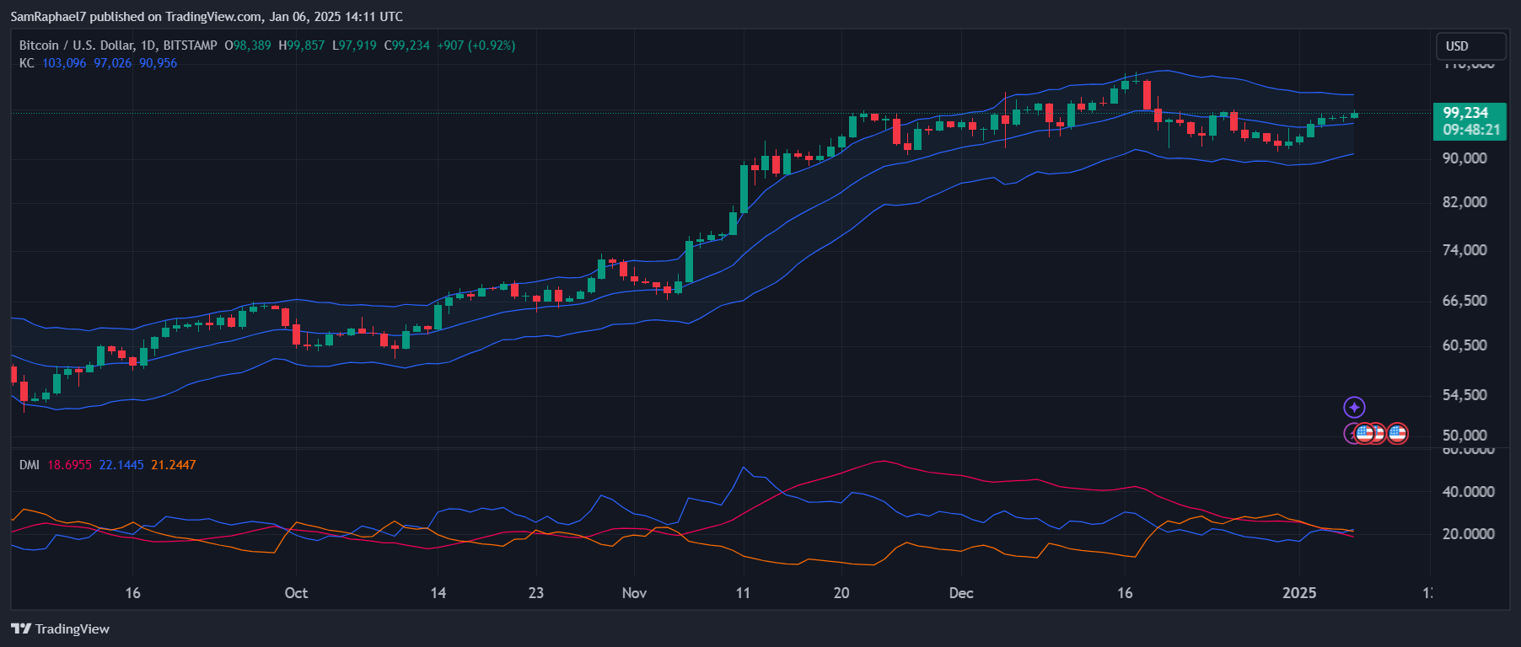Click the close value C99,234 in legend
This screenshot has height=647, width=1521.
point(407,45)
